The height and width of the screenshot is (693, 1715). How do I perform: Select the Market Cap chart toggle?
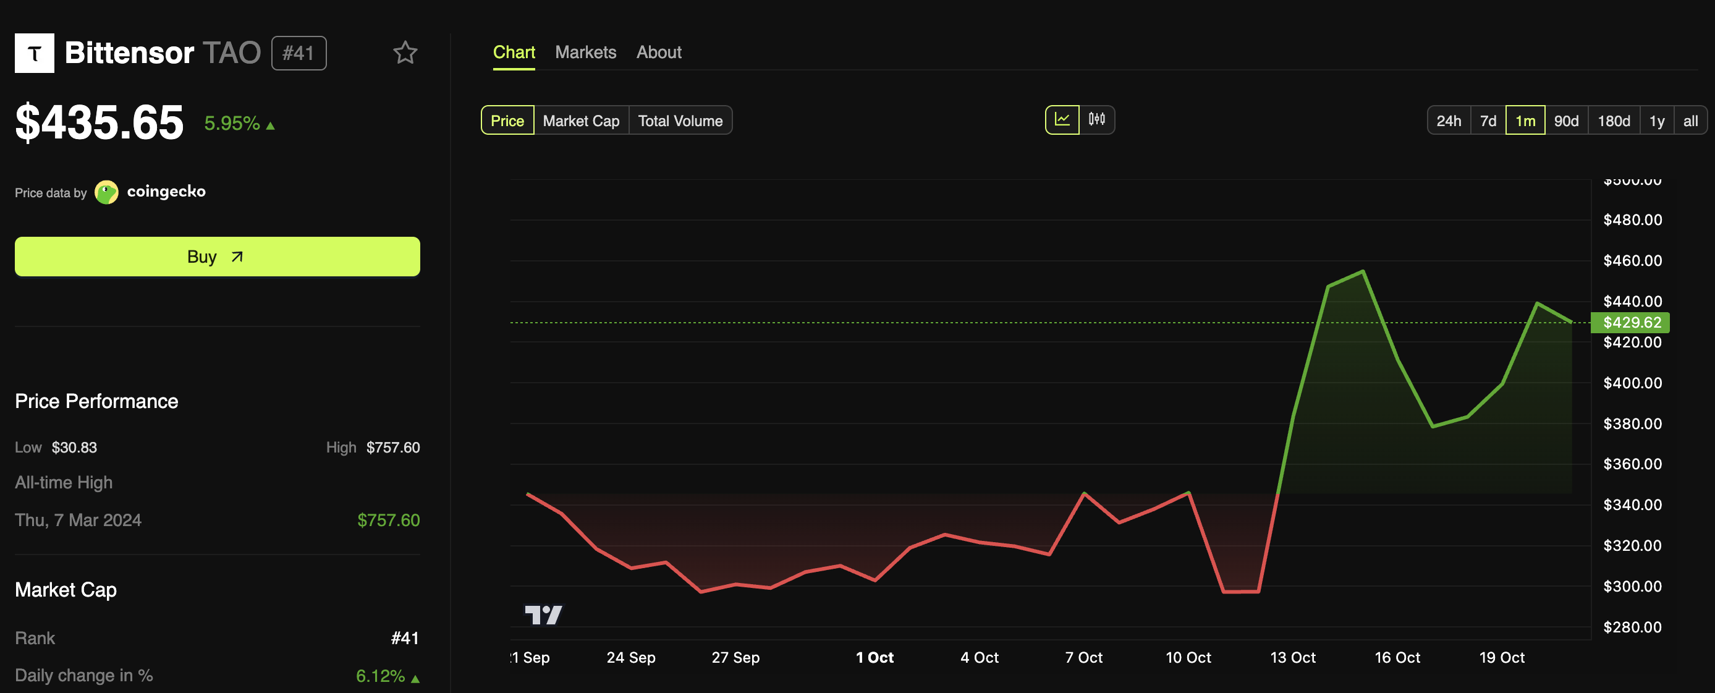click(580, 121)
